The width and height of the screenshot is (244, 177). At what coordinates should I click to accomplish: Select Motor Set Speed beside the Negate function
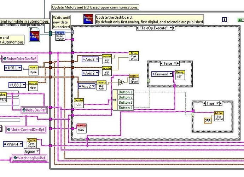134,79
